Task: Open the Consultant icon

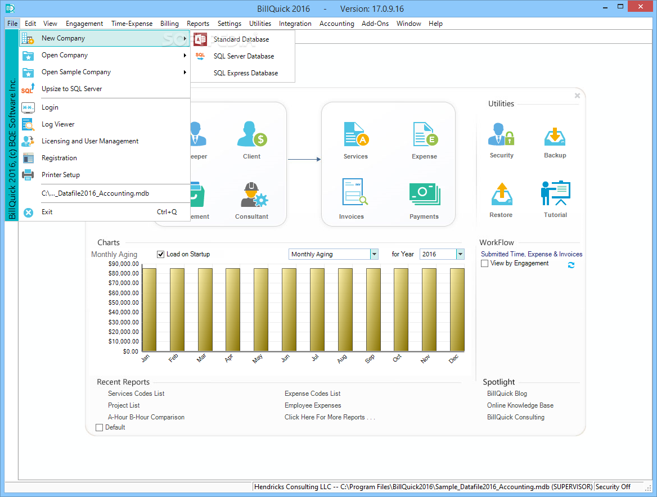Action: (254, 195)
